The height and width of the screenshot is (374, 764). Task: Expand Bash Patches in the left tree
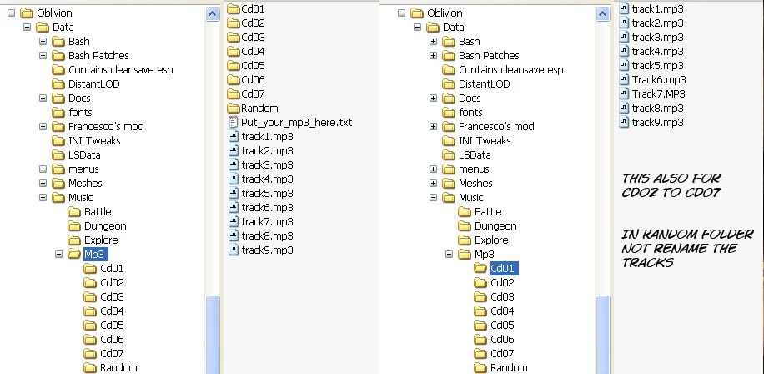[43, 56]
